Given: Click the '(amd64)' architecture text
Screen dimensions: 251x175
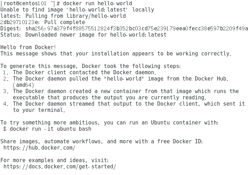Looking at the screenshot, I should (x=23, y=85).
